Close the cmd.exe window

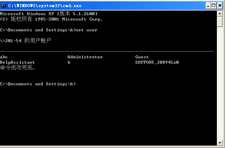220,5
